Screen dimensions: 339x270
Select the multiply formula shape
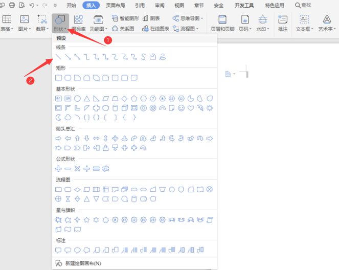pyautogui.click(x=77, y=168)
